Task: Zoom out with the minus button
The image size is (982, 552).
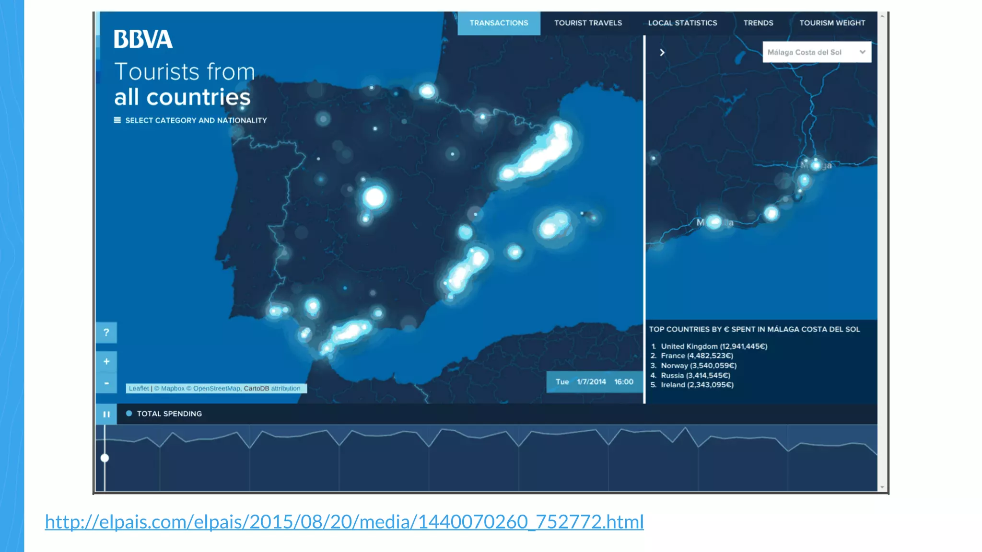Action: [x=106, y=383]
